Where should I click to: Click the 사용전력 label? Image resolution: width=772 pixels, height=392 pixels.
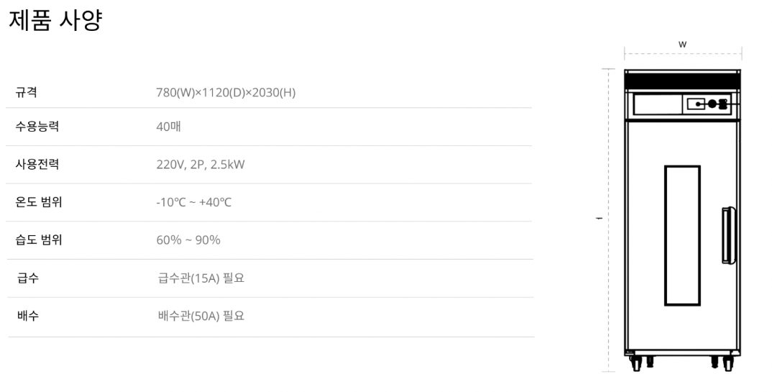(x=37, y=164)
